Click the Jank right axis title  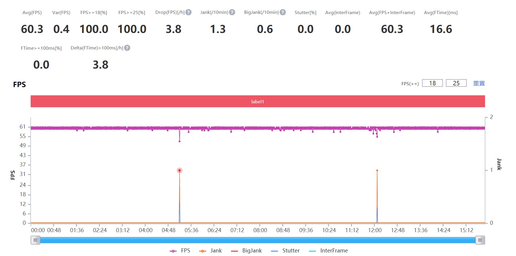(x=499, y=164)
